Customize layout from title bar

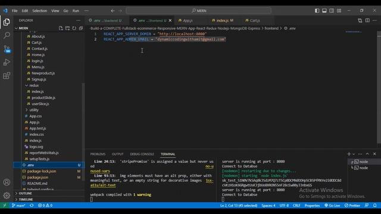(x=339, y=11)
